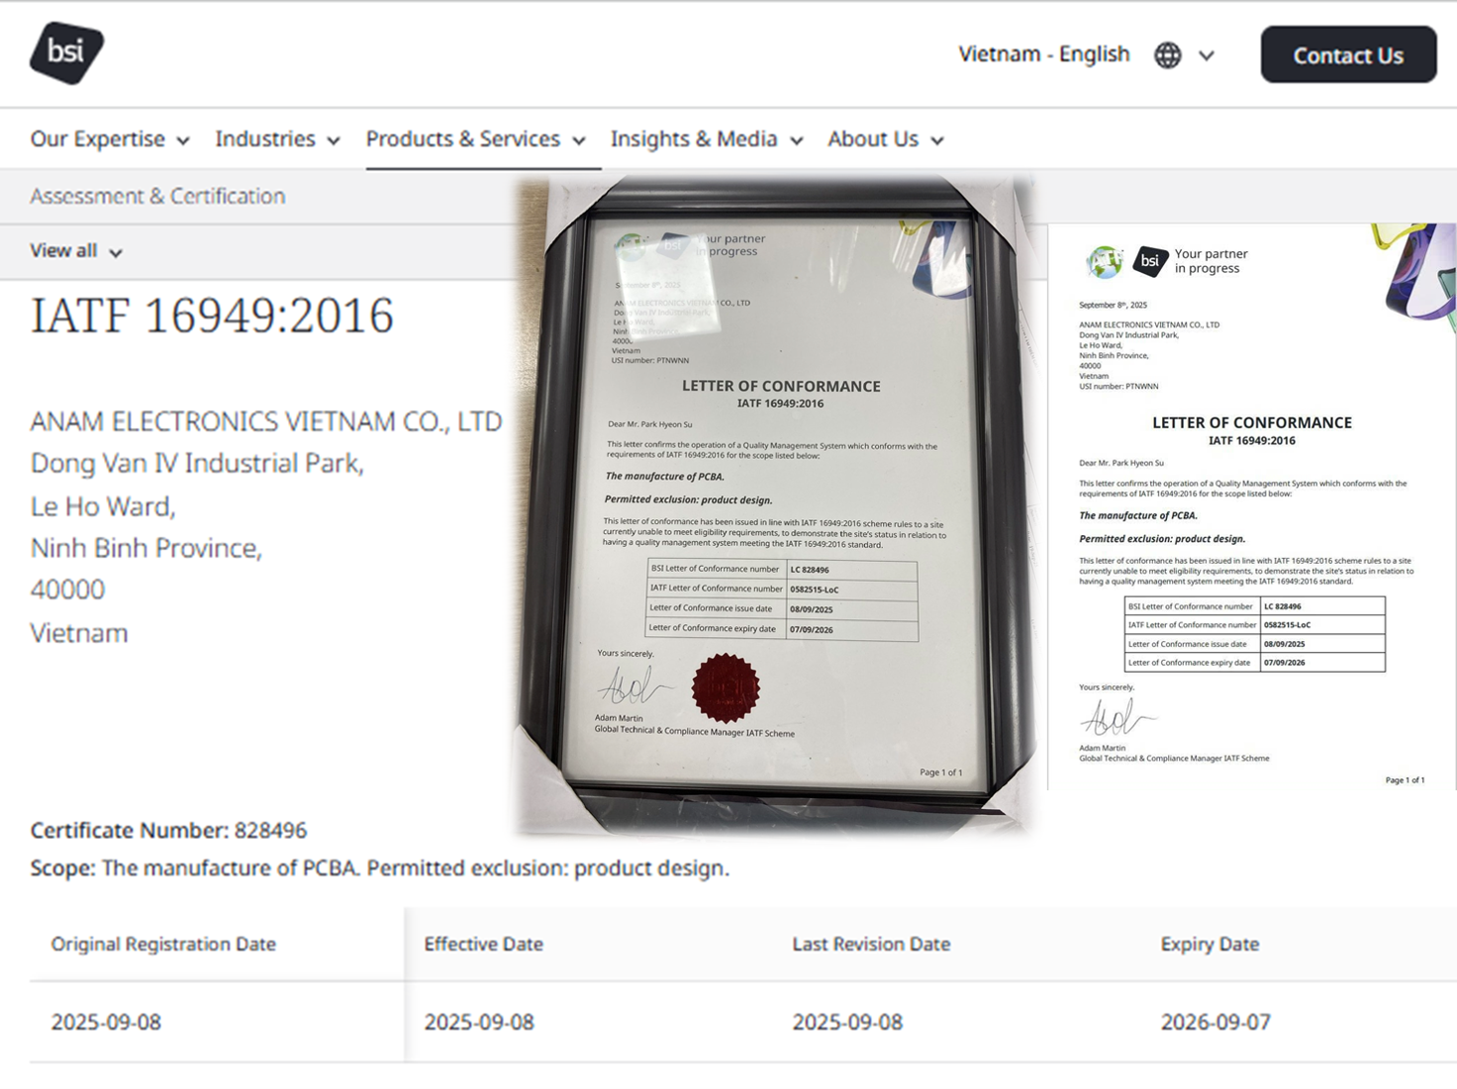
Task: Expand the Our Expertise chevron arrow
Action: point(183,140)
